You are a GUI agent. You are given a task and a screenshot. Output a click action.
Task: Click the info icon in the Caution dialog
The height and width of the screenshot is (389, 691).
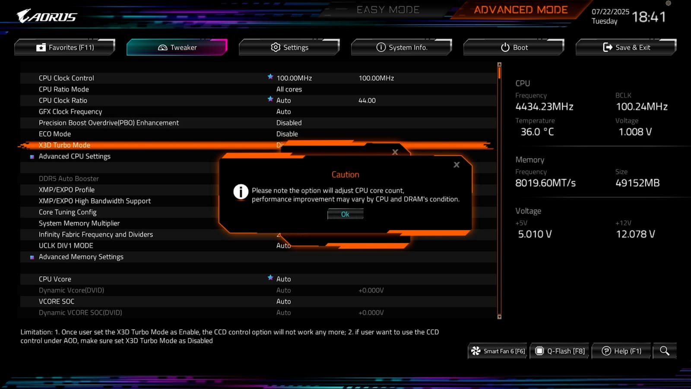pyautogui.click(x=241, y=191)
